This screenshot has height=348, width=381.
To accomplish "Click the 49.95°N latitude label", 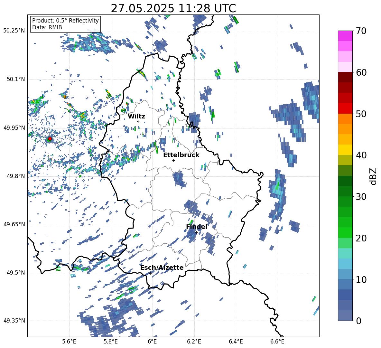I will (x=14, y=128).
